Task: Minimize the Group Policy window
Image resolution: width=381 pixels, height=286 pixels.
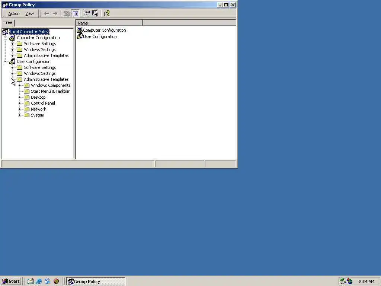Action: (x=220, y=5)
